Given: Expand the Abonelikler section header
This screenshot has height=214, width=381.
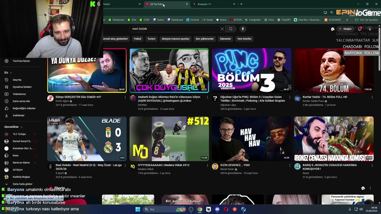Looking at the screenshot, I should pos(13,127).
